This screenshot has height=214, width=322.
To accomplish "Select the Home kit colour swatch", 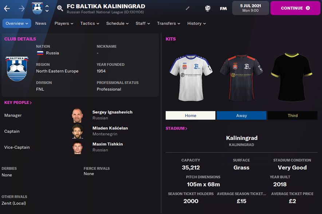I will 191,116.
